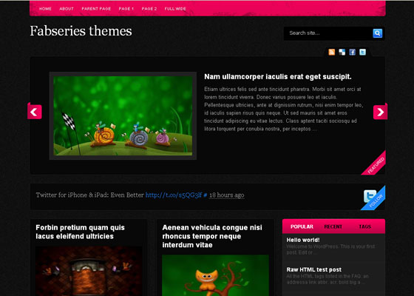Open the Forbin pretium quam quis post
Viewport: 414px width, 296px height.
tap(80, 232)
